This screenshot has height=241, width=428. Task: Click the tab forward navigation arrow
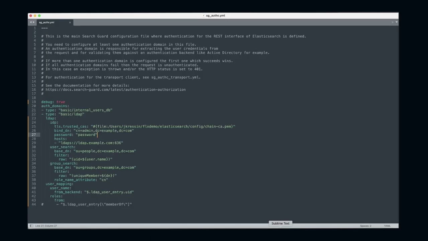33,22
